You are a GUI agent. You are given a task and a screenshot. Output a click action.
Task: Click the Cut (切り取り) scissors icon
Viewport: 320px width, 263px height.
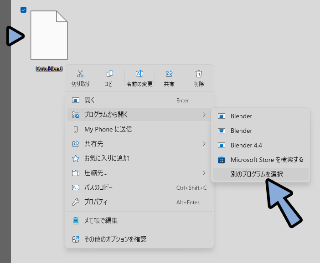click(x=80, y=74)
